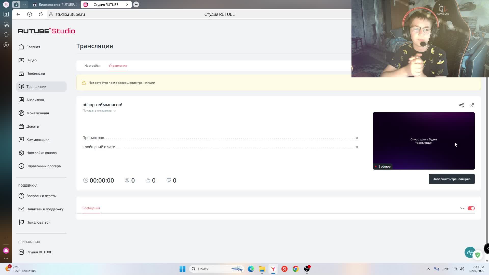Screen dimensions: 489x275
Task: Open Донаты section
Action: 32,126
